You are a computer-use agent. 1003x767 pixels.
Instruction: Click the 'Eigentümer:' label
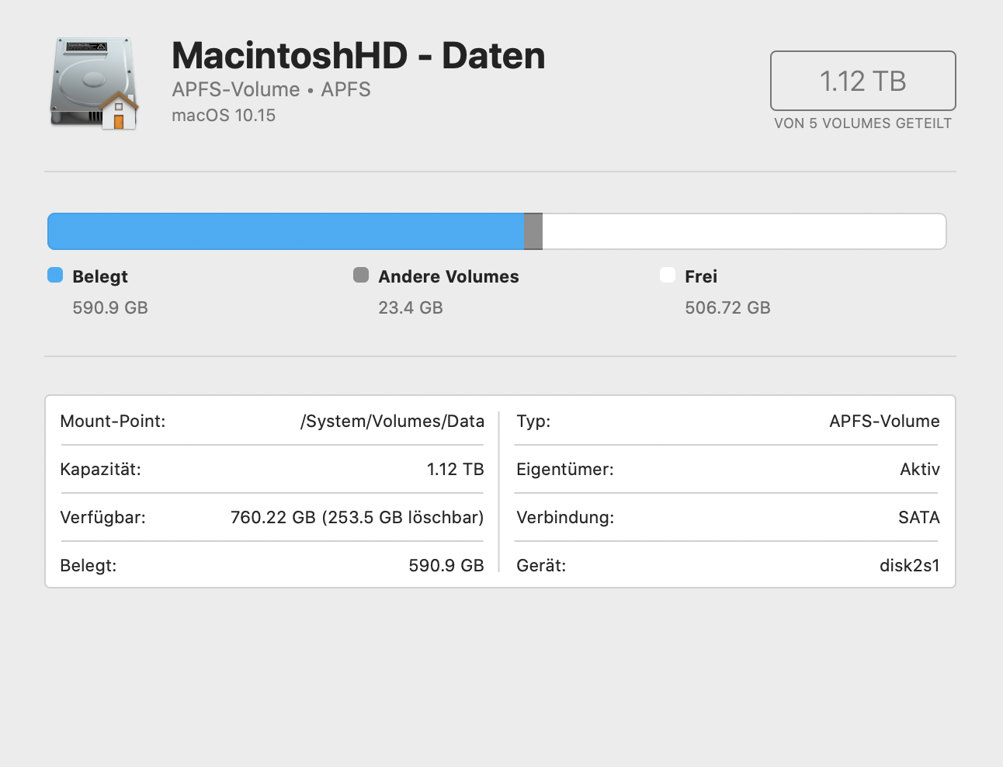point(565,469)
